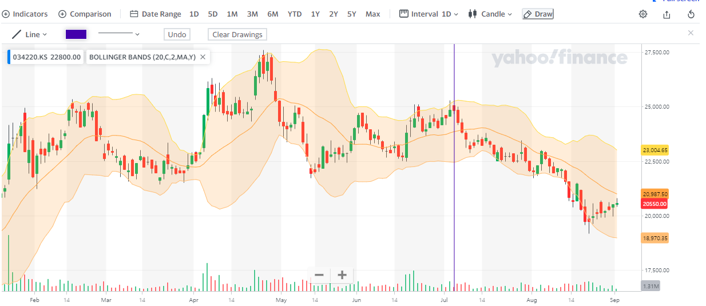Click the Jul date axis label

click(445, 300)
